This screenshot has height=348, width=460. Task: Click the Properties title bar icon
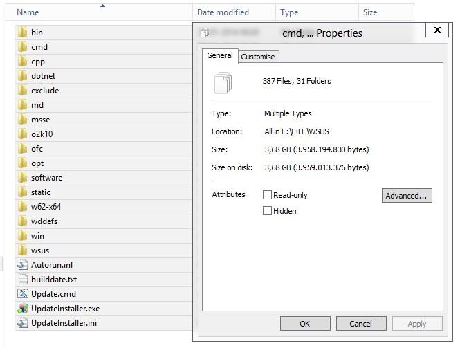(205, 33)
